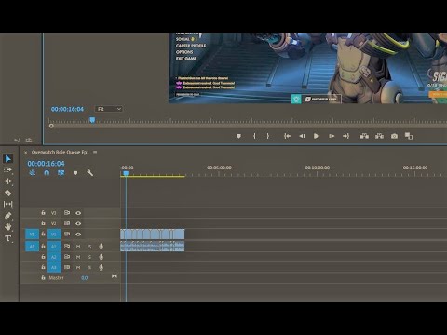Select the Pen tool
The image size is (447, 335).
click(8, 215)
